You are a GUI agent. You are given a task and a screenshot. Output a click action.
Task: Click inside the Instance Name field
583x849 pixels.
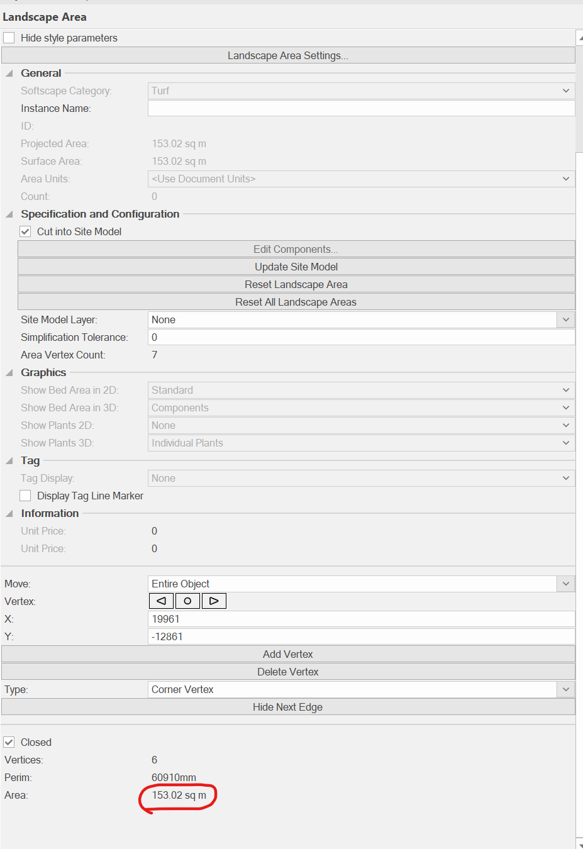pos(361,108)
